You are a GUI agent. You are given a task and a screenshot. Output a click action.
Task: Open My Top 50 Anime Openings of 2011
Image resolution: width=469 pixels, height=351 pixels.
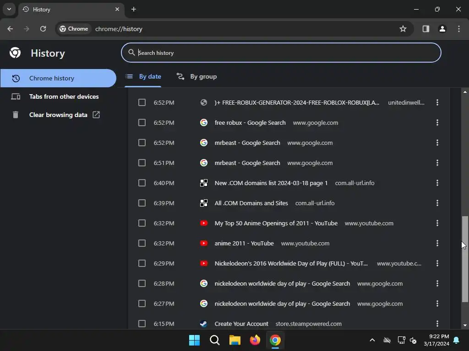click(276, 223)
